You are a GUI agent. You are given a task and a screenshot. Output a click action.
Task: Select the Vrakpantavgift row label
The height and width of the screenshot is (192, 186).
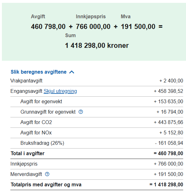[26, 81]
